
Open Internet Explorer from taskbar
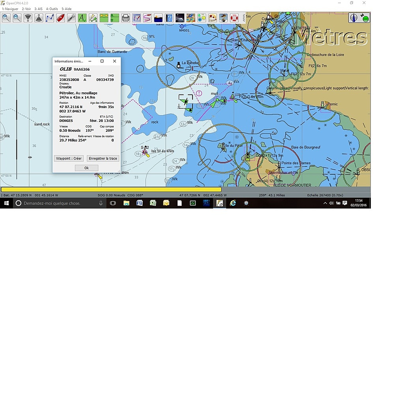(x=233, y=203)
